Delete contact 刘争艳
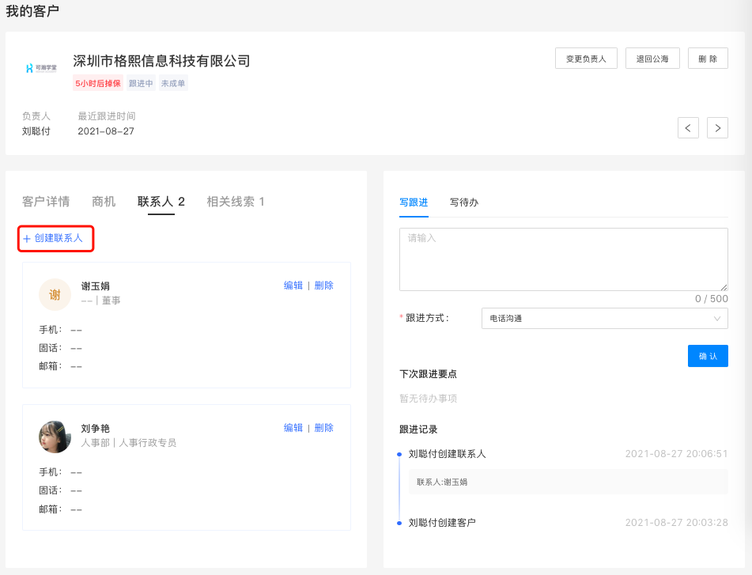The image size is (752, 575). pos(323,428)
